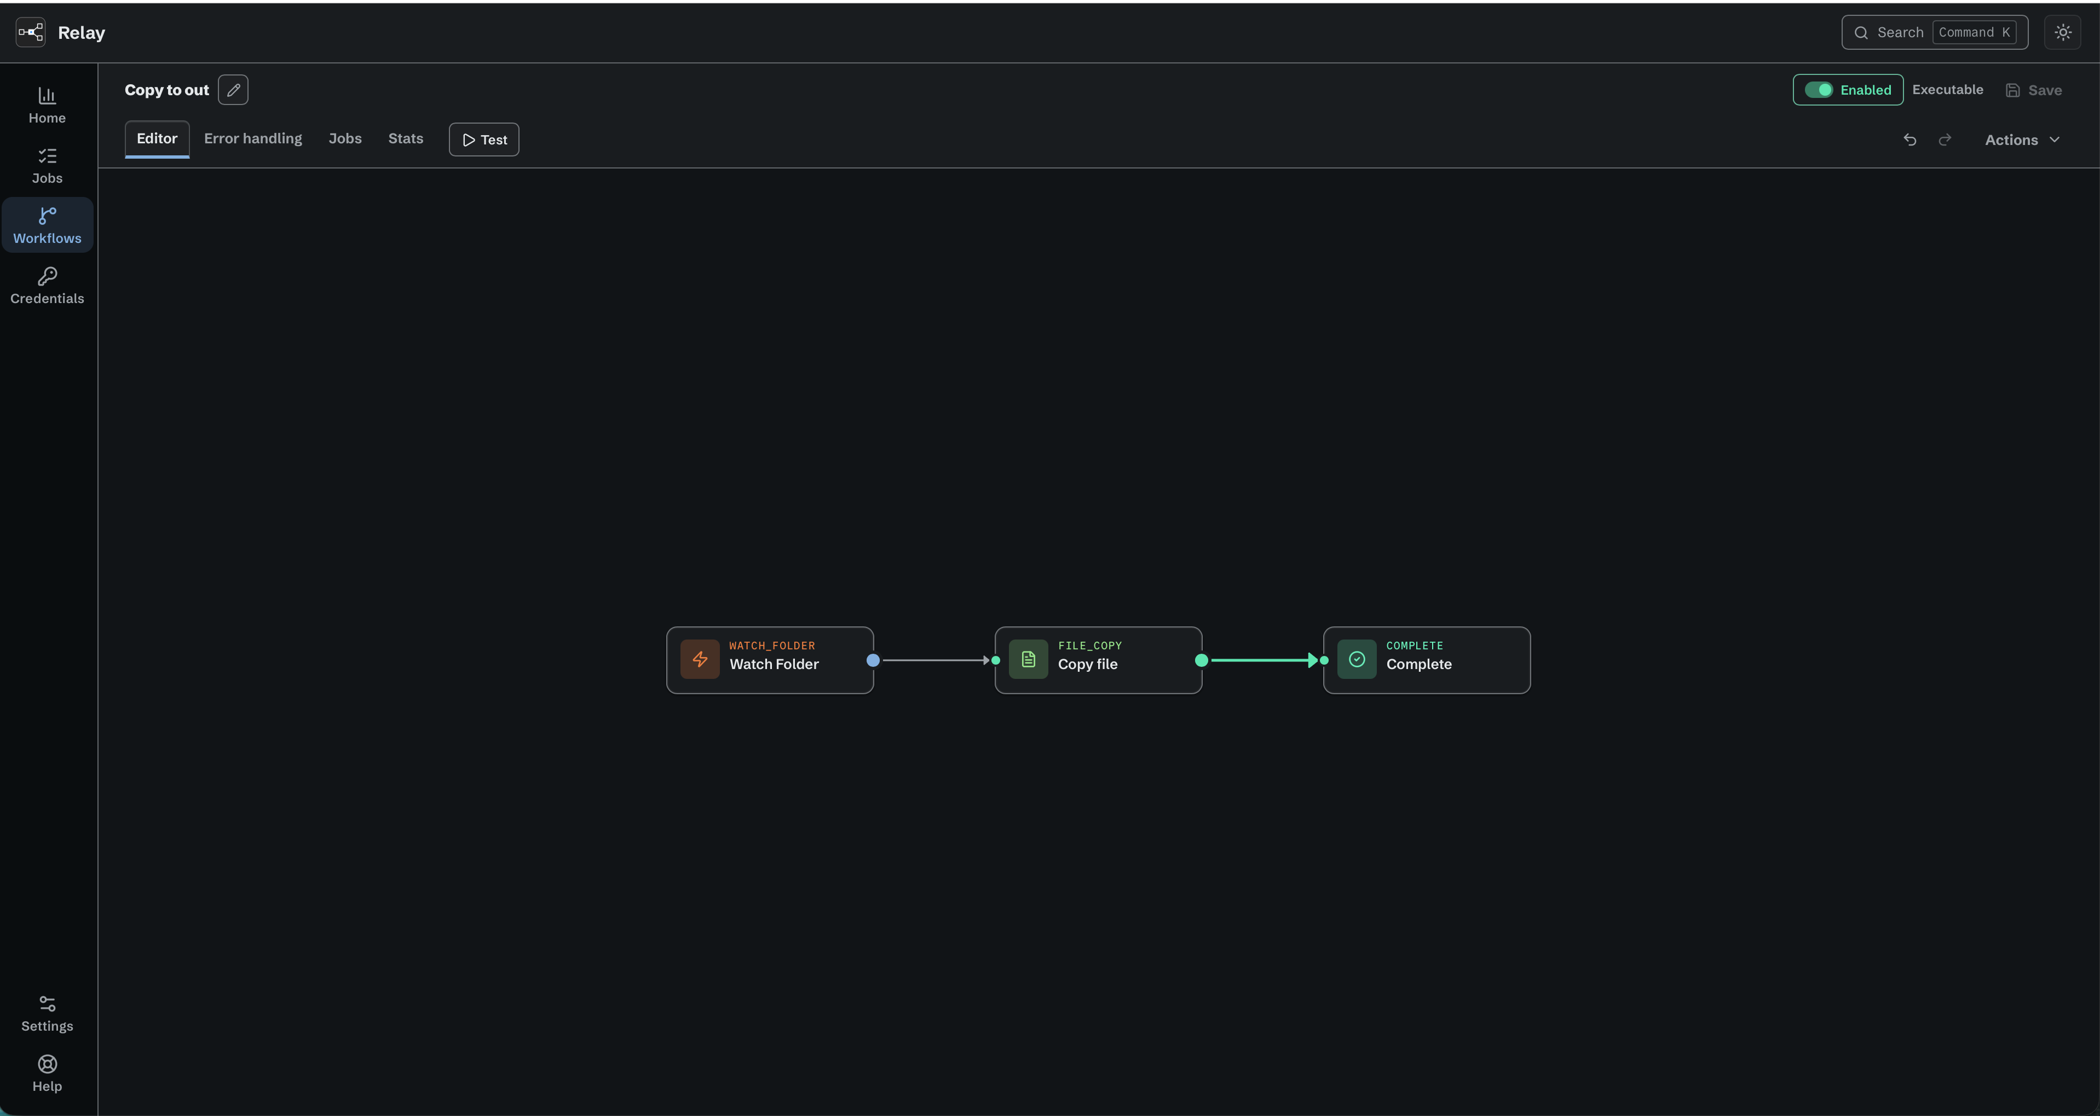
Task: Switch to the Editor tab
Action: click(x=157, y=138)
